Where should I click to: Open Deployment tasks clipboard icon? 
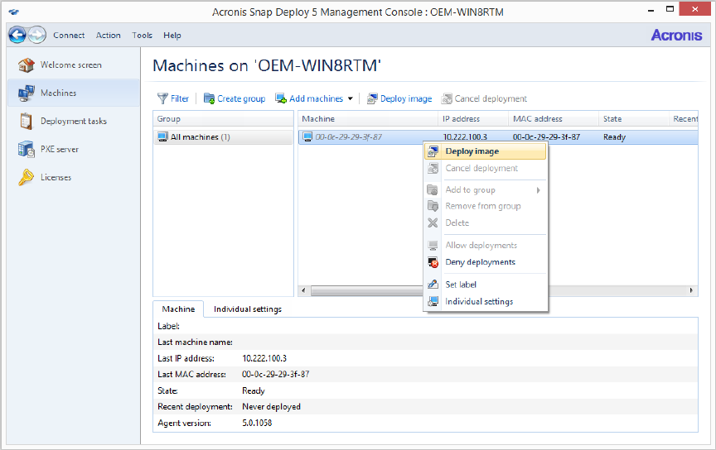coord(26,122)
